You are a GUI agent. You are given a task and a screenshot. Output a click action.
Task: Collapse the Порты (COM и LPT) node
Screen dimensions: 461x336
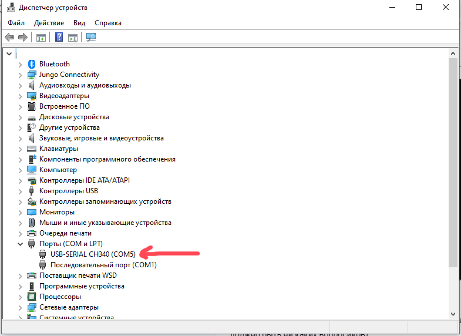click(21, 244)
